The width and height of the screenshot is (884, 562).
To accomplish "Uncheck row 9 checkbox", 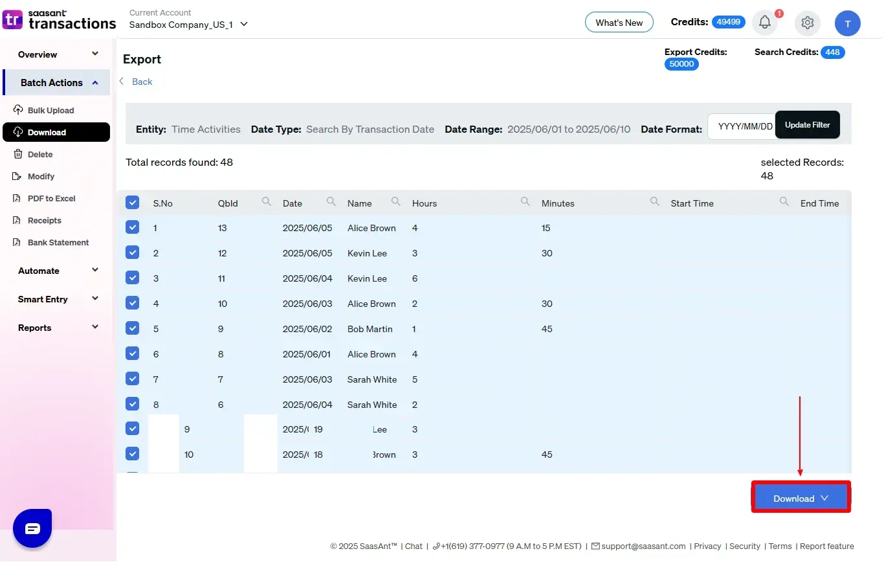I will pos(132,429).
